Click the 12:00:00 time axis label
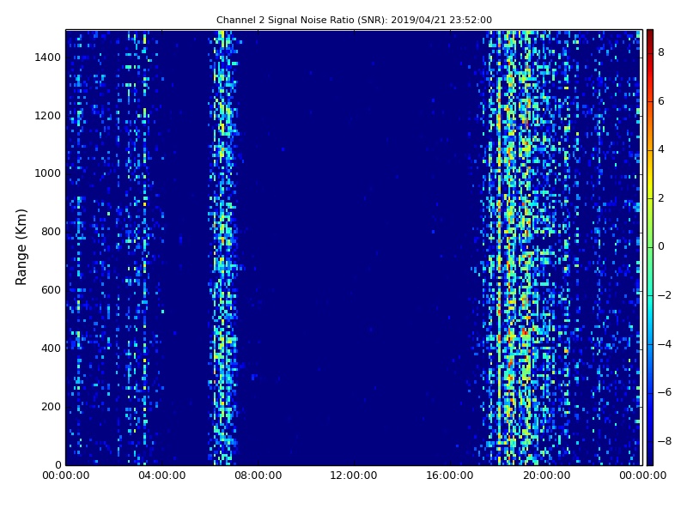This screenshot has width=687, height=515. 354,476
